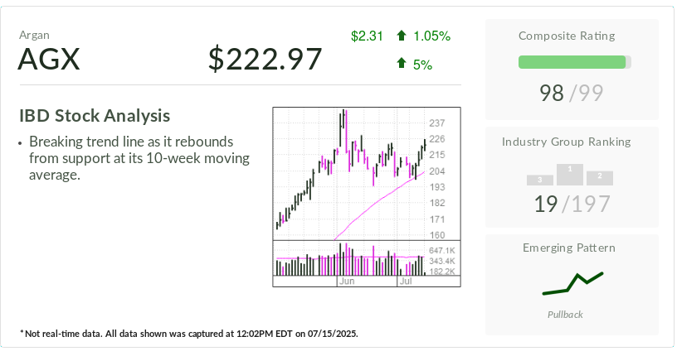This screenshot has height=356, width=677.
Task: Click the AGX ticker symbol
Action: 49,60
